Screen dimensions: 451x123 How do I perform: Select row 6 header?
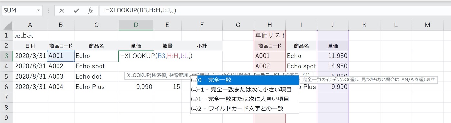[x=6, y=87]
